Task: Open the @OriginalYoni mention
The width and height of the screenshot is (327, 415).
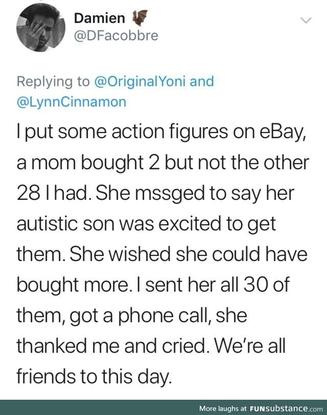Action: pos(139,81)
